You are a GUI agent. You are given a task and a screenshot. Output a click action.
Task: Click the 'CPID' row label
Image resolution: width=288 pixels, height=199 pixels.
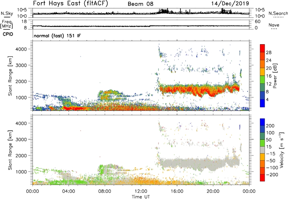pyautogui.click(x=8, y=34)
